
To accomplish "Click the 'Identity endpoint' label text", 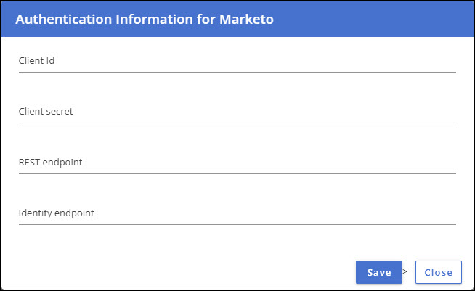I will 57,213.
